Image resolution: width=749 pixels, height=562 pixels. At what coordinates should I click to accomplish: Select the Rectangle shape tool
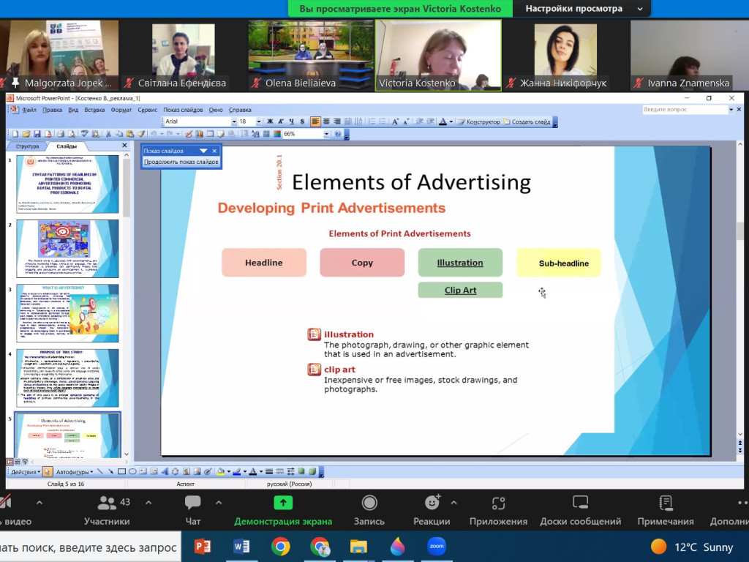coord(121,472)
